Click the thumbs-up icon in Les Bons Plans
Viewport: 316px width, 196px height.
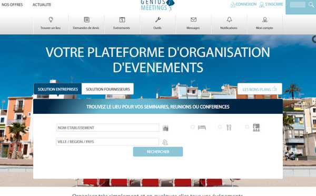pos(274,89)
